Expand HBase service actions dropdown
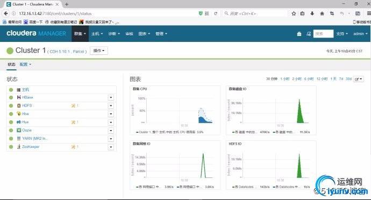This screenshot has width=371, height=200. click(x=111, y=97)
